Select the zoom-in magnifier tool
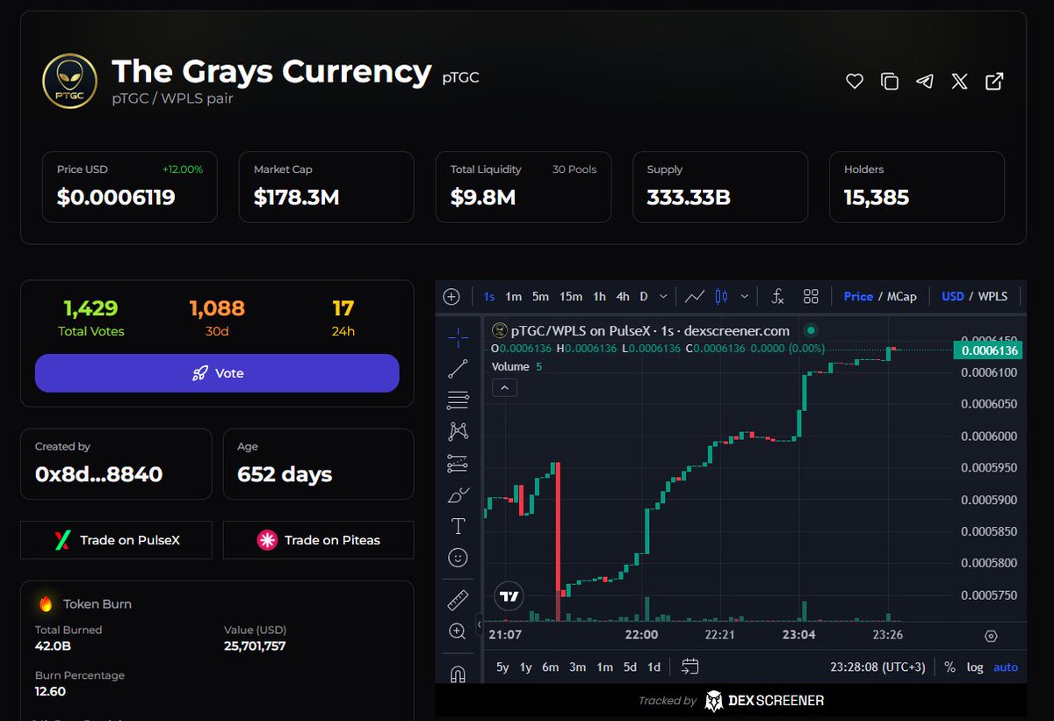 click(x=458, y=631)
